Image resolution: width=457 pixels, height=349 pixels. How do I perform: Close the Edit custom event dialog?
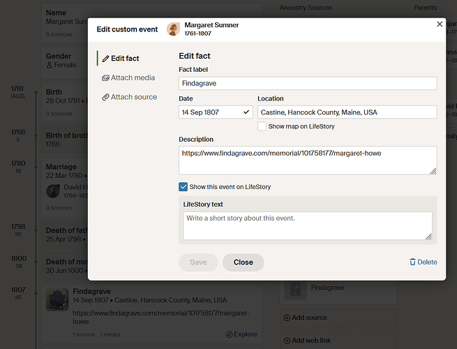coord(440,24)
